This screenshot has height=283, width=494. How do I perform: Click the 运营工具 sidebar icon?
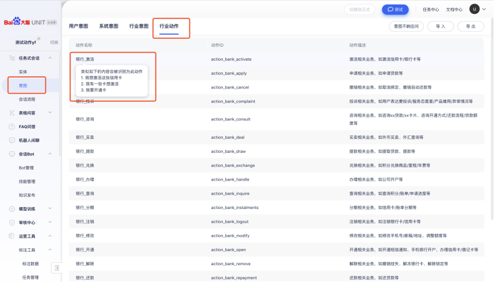tap(12, 236)
